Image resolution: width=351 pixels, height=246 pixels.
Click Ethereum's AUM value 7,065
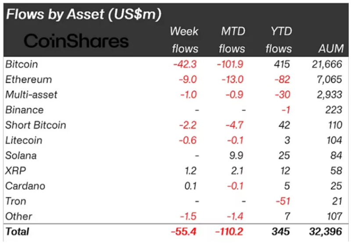[330, 80]
